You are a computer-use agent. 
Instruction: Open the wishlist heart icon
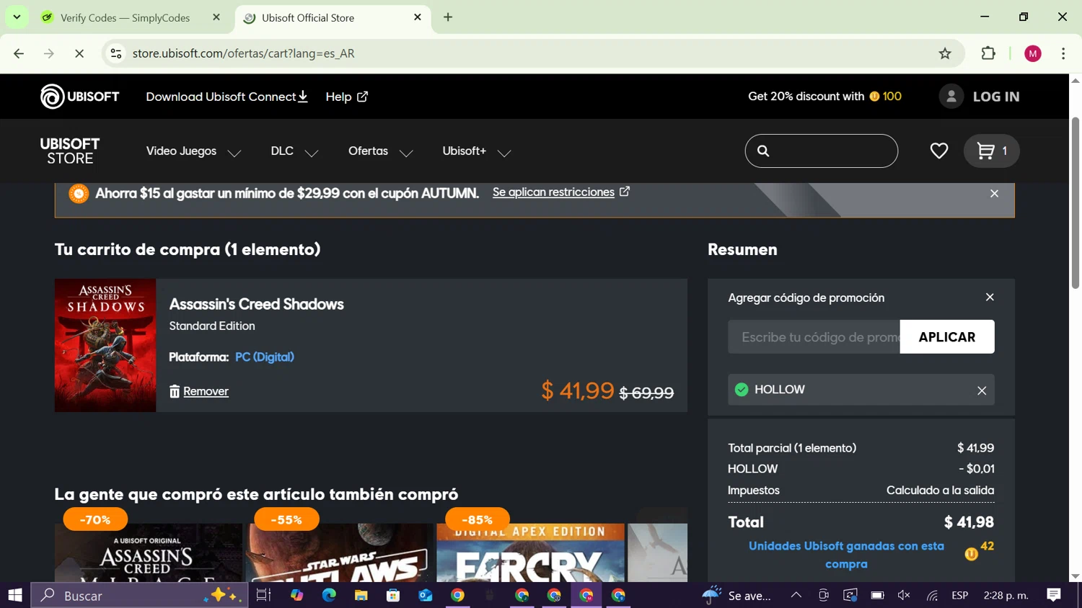[x=938, y=151]
